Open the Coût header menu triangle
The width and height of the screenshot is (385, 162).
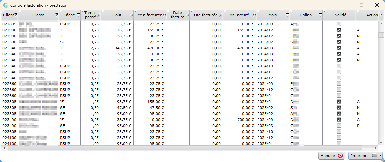(x=103, y=11)
